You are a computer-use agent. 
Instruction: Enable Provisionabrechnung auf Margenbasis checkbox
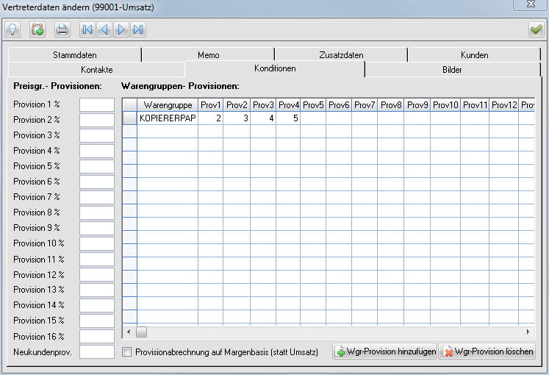(127, 352)
